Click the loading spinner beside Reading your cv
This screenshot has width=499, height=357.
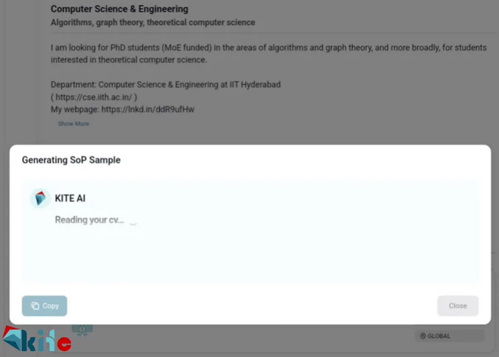click(x=134, y=222)
